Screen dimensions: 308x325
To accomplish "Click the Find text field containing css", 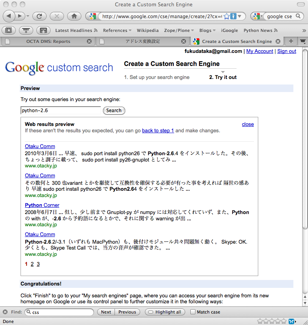I will (x=59, y=312).
